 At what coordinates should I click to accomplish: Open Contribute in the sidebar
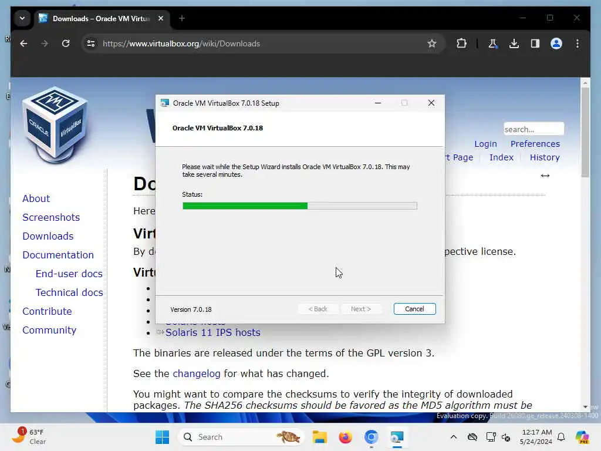point(47,311)
